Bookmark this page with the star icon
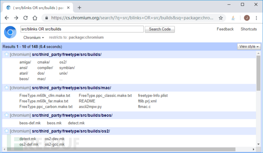 (x=221, y=18)
